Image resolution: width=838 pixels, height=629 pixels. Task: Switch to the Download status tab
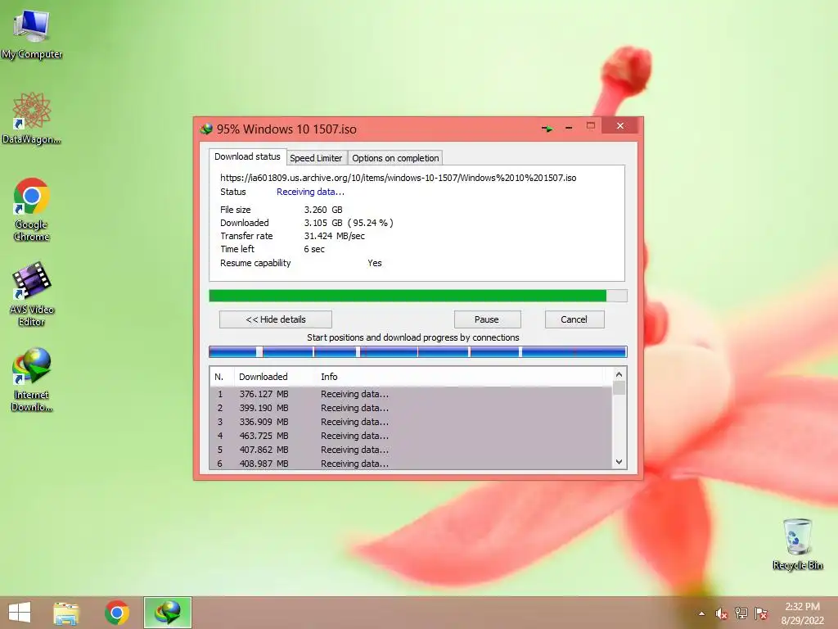pyautogui.click(x=247, y=156)
